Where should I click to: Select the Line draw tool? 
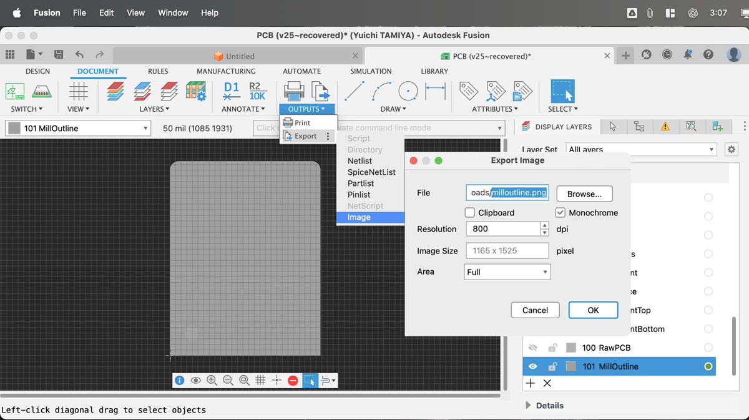pos(355,91)
